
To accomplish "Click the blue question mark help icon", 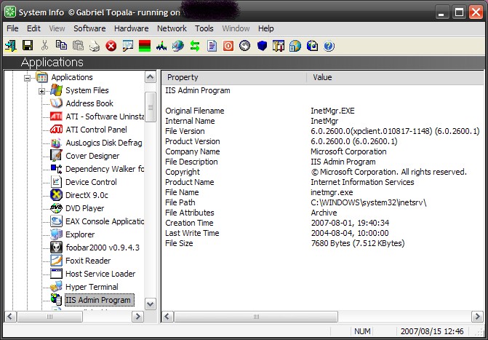I will [x=329, y=46].
